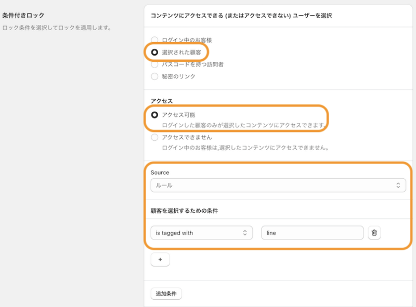Screen dimensions: 416x307
Task: Focus the tag value field containing 'line'
Action: click(x=313, y=233)
